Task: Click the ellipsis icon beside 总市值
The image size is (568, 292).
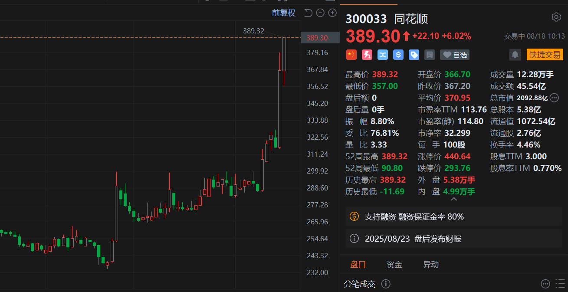Action: click(554, 98)
